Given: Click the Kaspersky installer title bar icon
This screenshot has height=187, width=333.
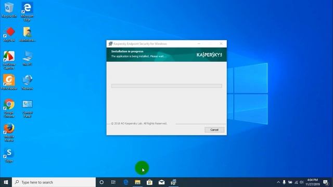Looking at the screenshot, I should coord(110,44).
